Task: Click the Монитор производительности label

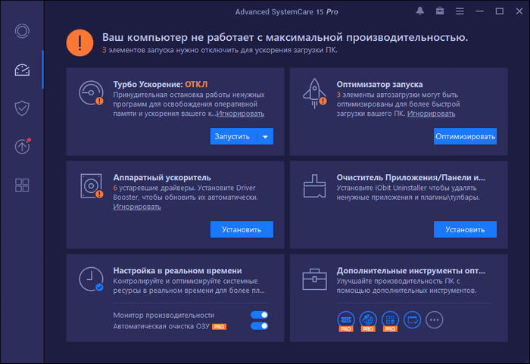Action: (164, 316)
